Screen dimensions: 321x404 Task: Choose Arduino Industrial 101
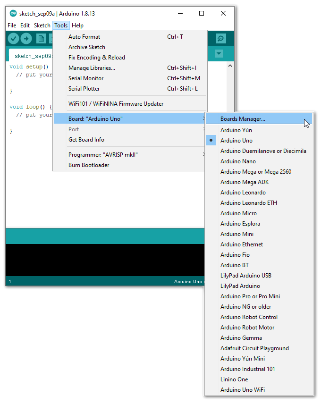(259, 369)
